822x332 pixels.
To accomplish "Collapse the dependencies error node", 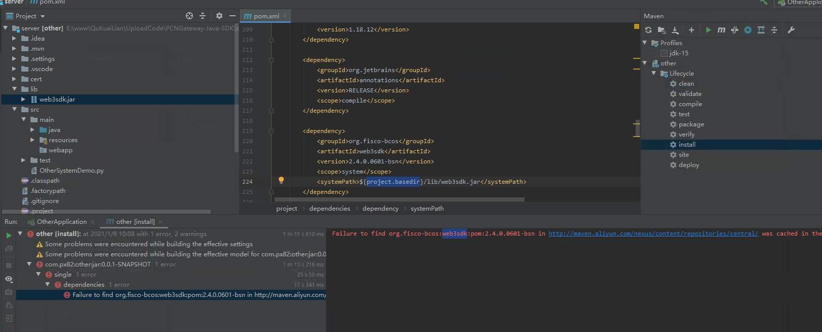I will click(x=48, y=284).
